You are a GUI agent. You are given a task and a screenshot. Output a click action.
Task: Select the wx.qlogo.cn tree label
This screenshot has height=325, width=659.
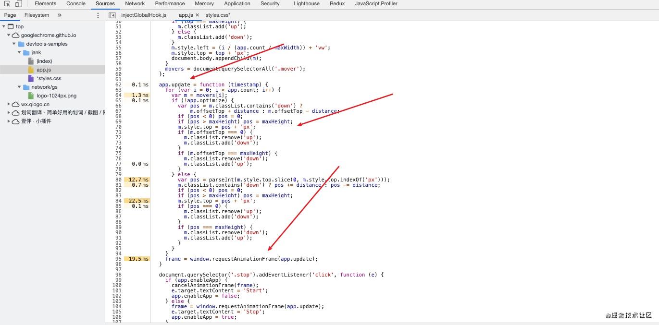click(35, 104)
